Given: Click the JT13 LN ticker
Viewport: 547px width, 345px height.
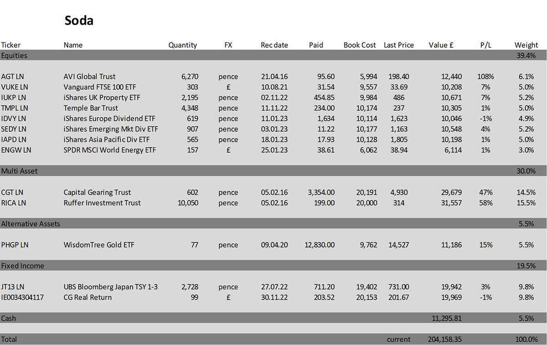Looking at the screenshot, I should 13,287.
